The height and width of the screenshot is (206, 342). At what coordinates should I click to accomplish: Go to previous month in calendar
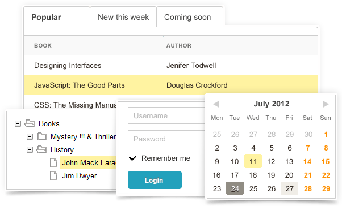tap(216, 104)
